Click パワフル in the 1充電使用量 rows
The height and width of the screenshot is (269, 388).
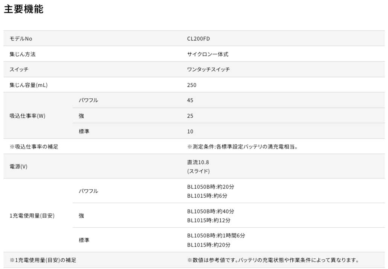(89, 191)
